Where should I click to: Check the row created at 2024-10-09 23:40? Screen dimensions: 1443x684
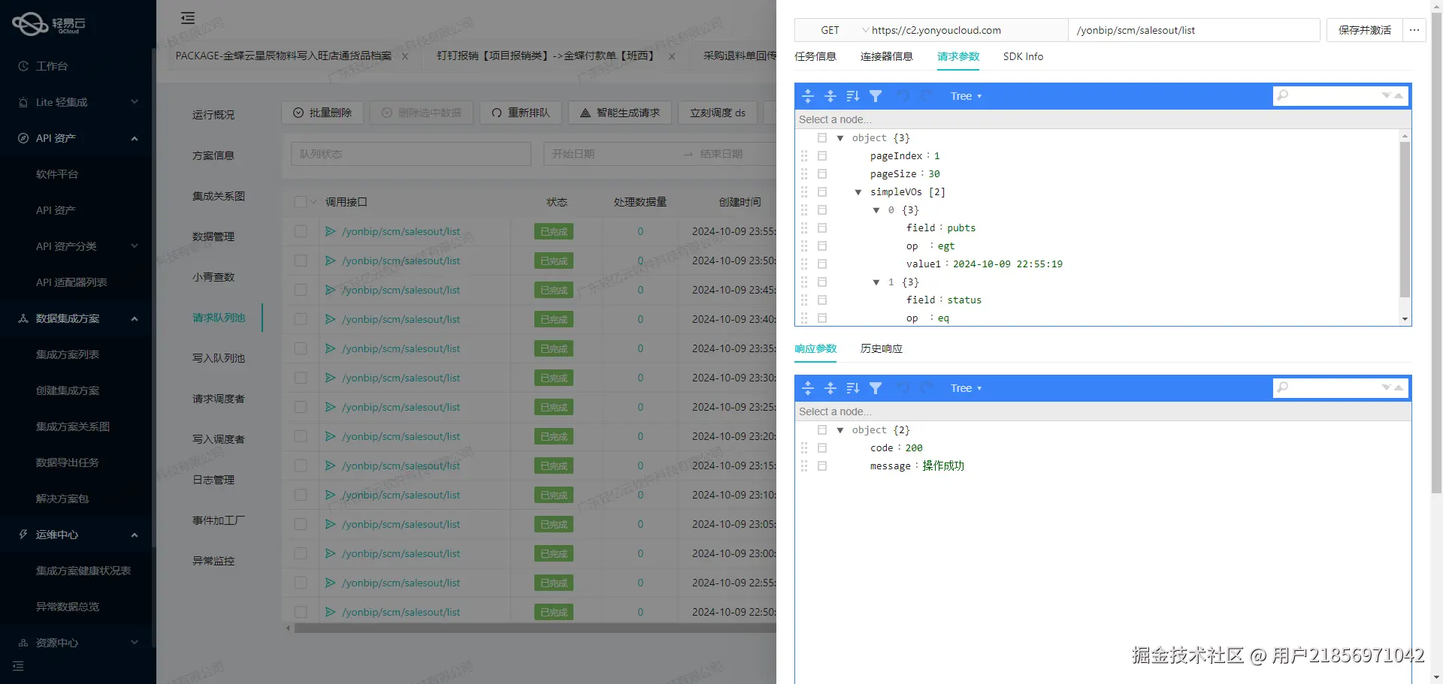pos(301,319)
